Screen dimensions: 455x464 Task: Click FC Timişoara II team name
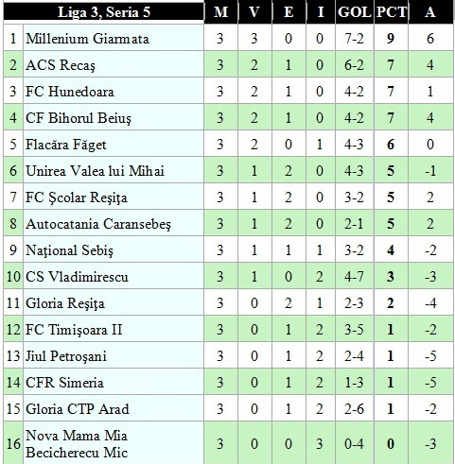(x=74, y=330)
